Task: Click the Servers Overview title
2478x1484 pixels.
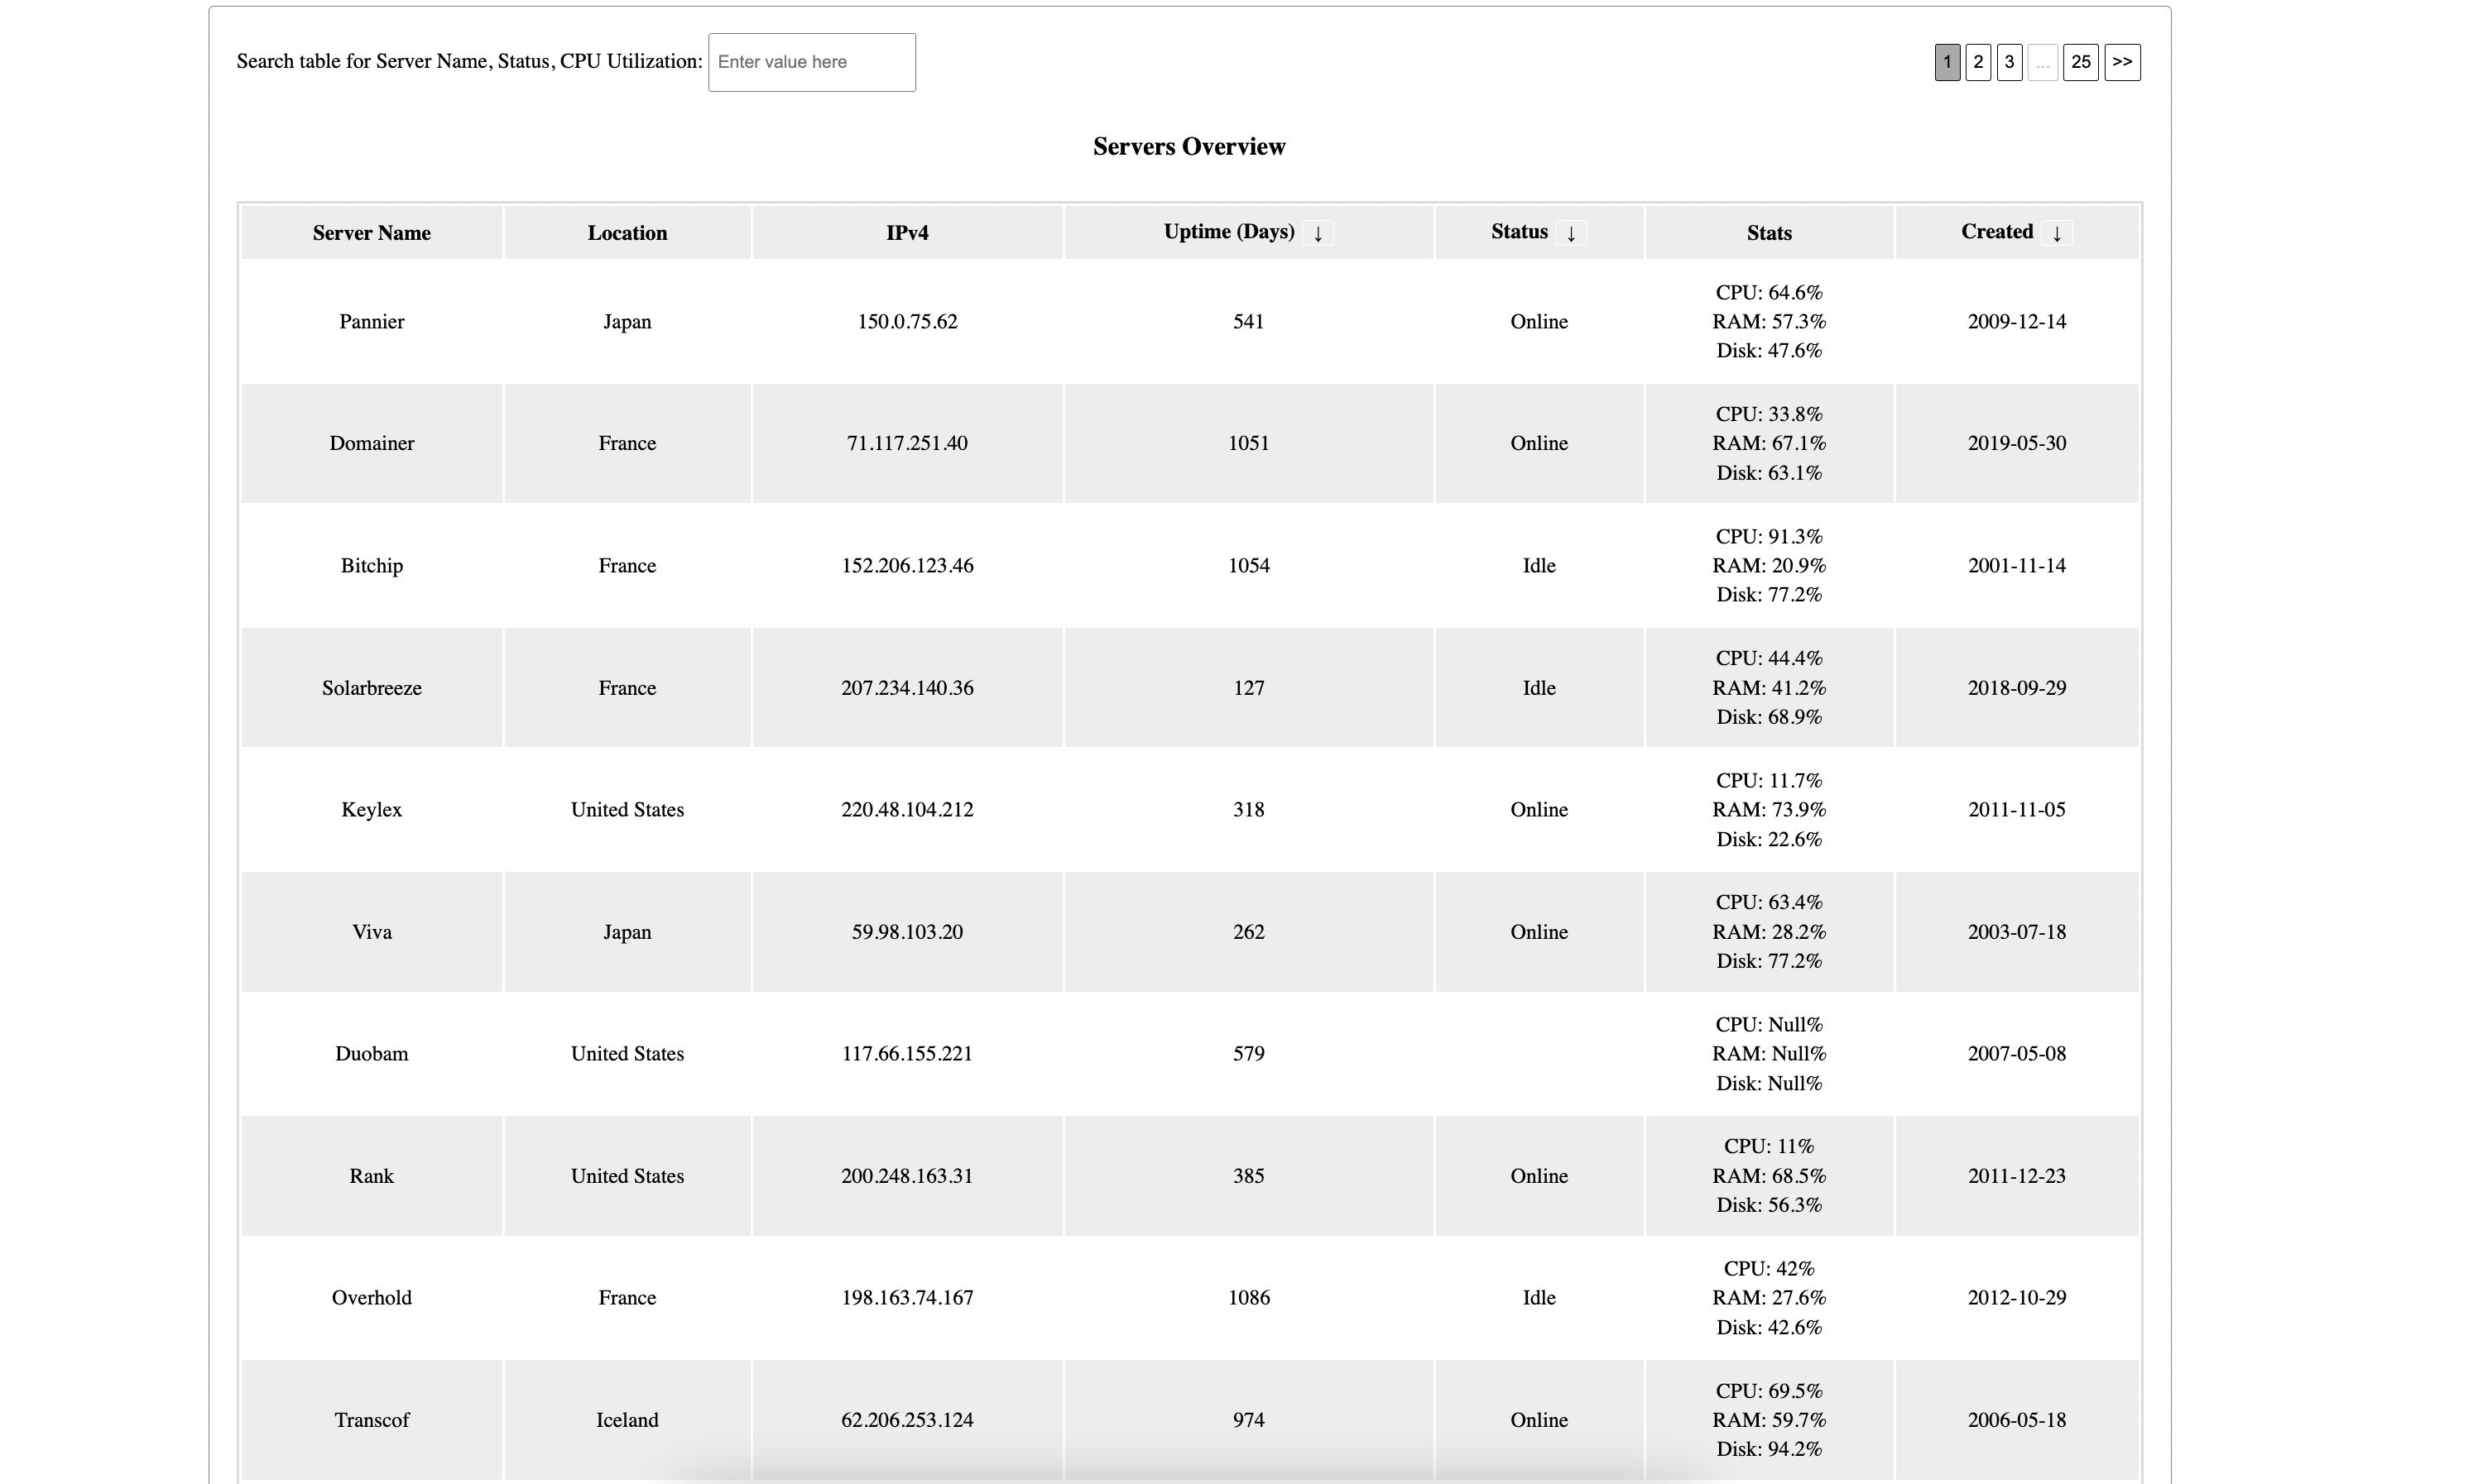Action: [1189, 146]
